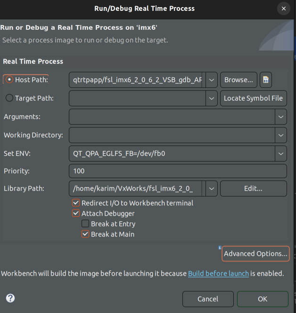Viewport: 296px width, 313px height.
Task: Select the Host Path radio button
Action: (9, 80)
